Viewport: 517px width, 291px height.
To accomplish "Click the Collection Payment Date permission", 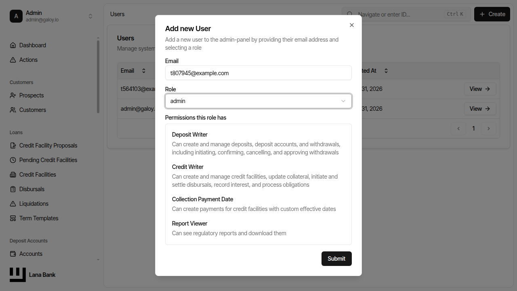I will (202, 199).
